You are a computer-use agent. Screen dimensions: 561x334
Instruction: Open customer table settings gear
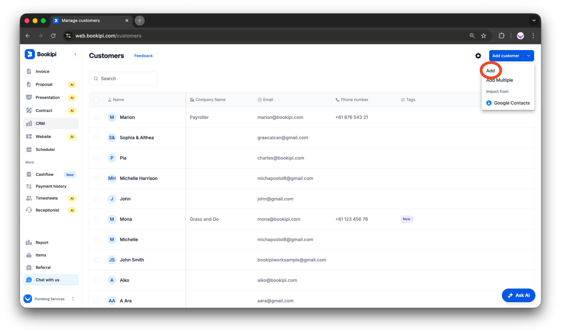pos(478,56)
